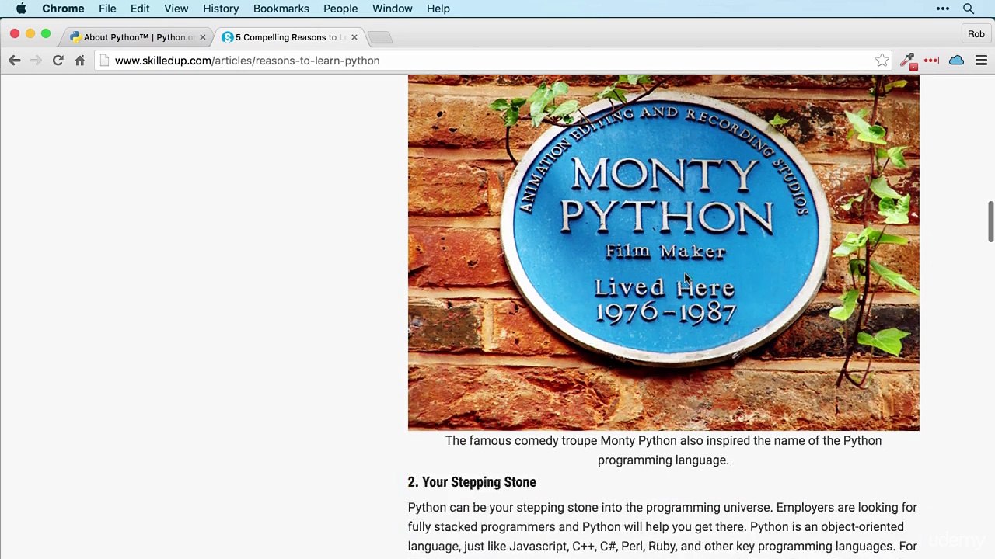Bookmark this page with the star icon
995x559 pixels.
[882, 61]
